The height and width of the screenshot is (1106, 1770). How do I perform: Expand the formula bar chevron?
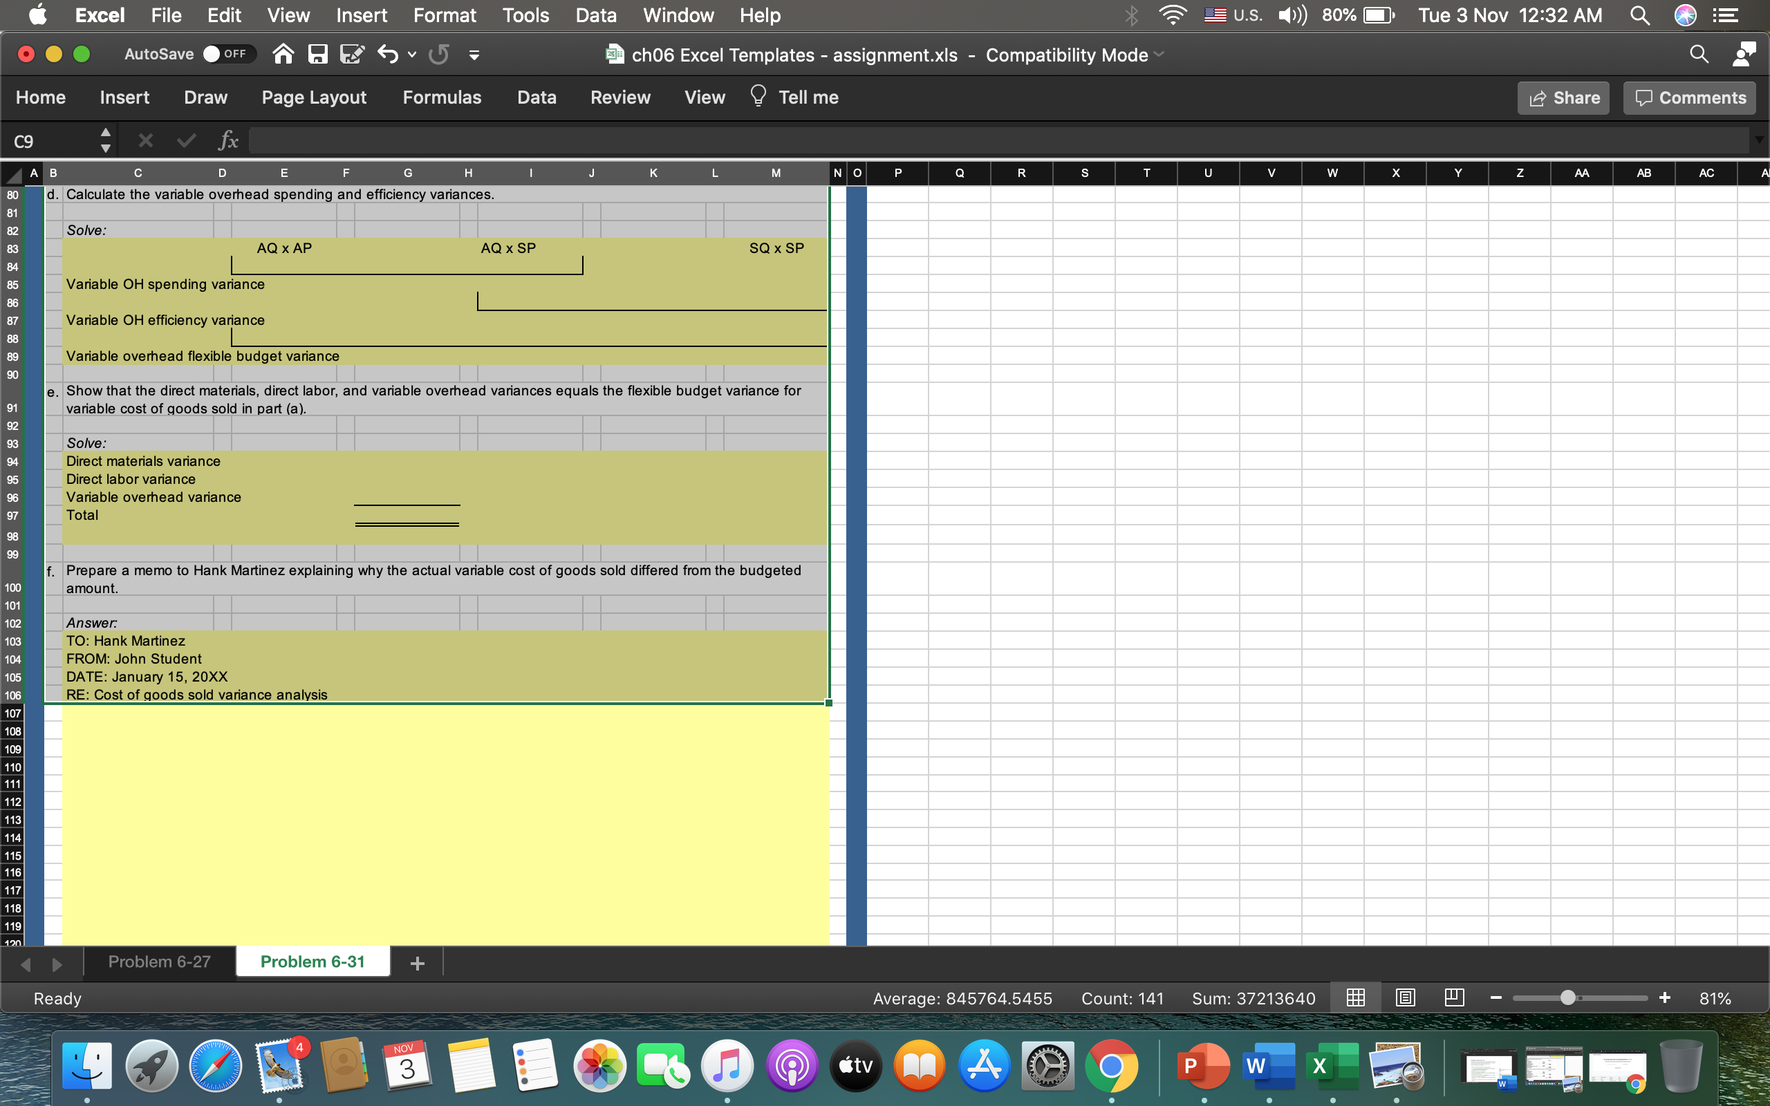click(1759, 140)
